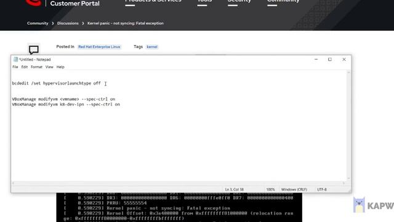Open the Notepad Format menu

pos(36,67)
